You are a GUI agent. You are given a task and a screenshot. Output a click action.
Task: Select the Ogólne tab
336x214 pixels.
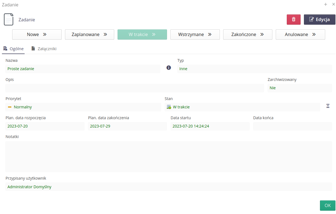(x=14, y=49)
